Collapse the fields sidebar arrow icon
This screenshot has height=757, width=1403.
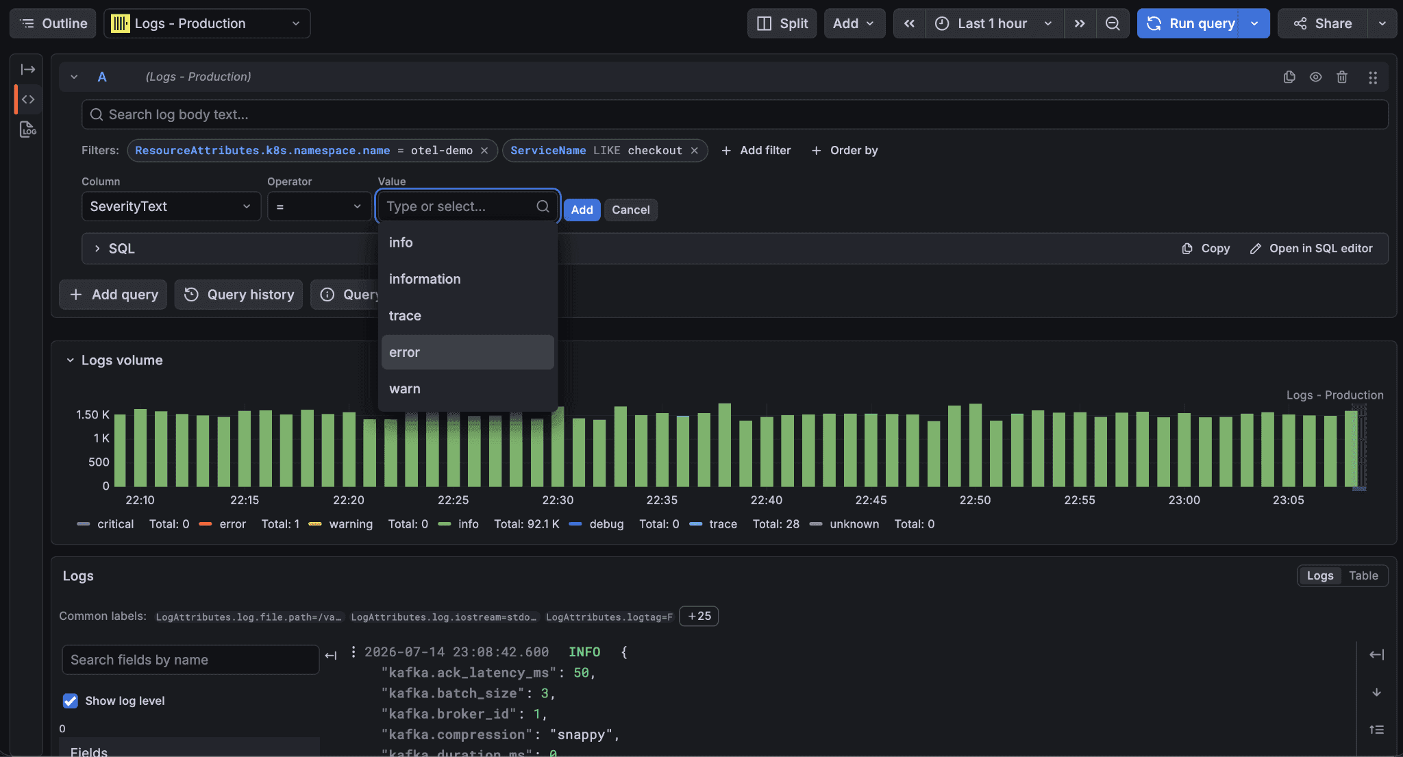[x=331, y=656]
